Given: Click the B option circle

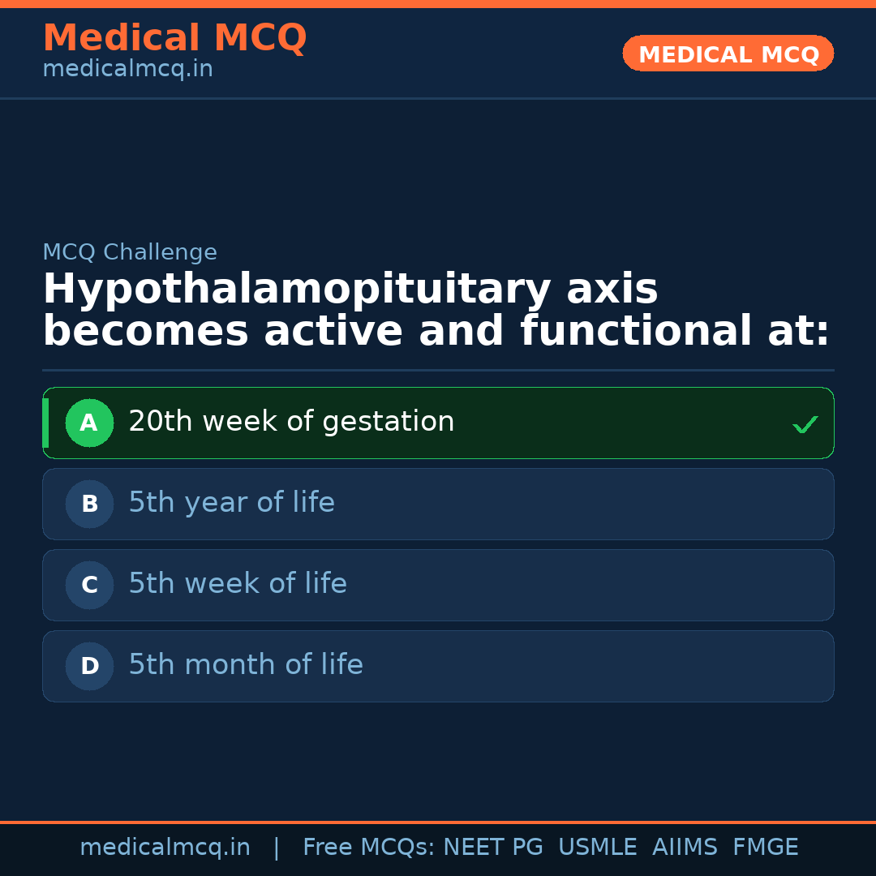Looking at the screenshot, I should click(89, 504).
